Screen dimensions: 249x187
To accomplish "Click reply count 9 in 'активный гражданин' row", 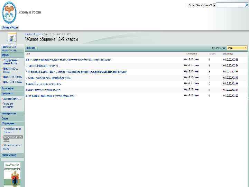I will [x=210, y=65].
